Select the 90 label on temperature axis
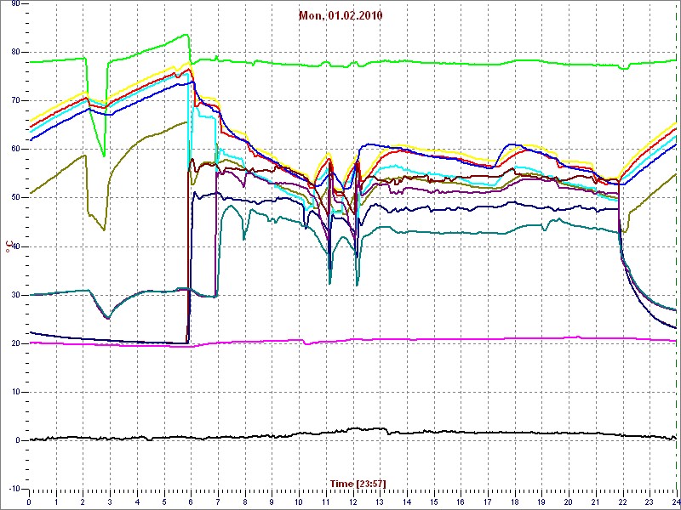The width and height of the screenshot is (681, 510). click(15, 3)
